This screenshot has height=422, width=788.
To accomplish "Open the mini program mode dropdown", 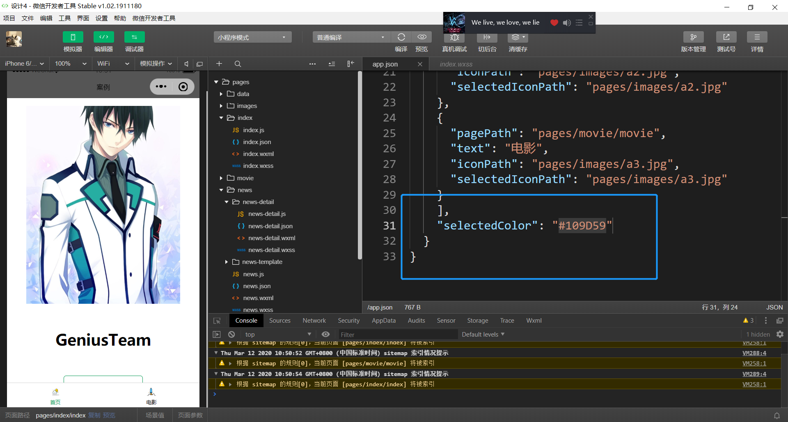I will tap(252, 37).
